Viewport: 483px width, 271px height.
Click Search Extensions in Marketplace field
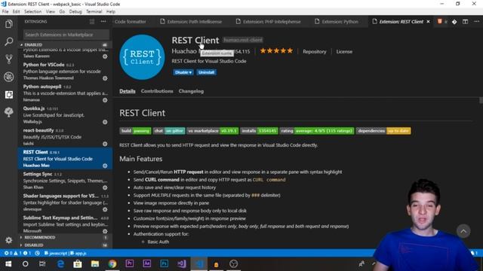click(66, 35)
